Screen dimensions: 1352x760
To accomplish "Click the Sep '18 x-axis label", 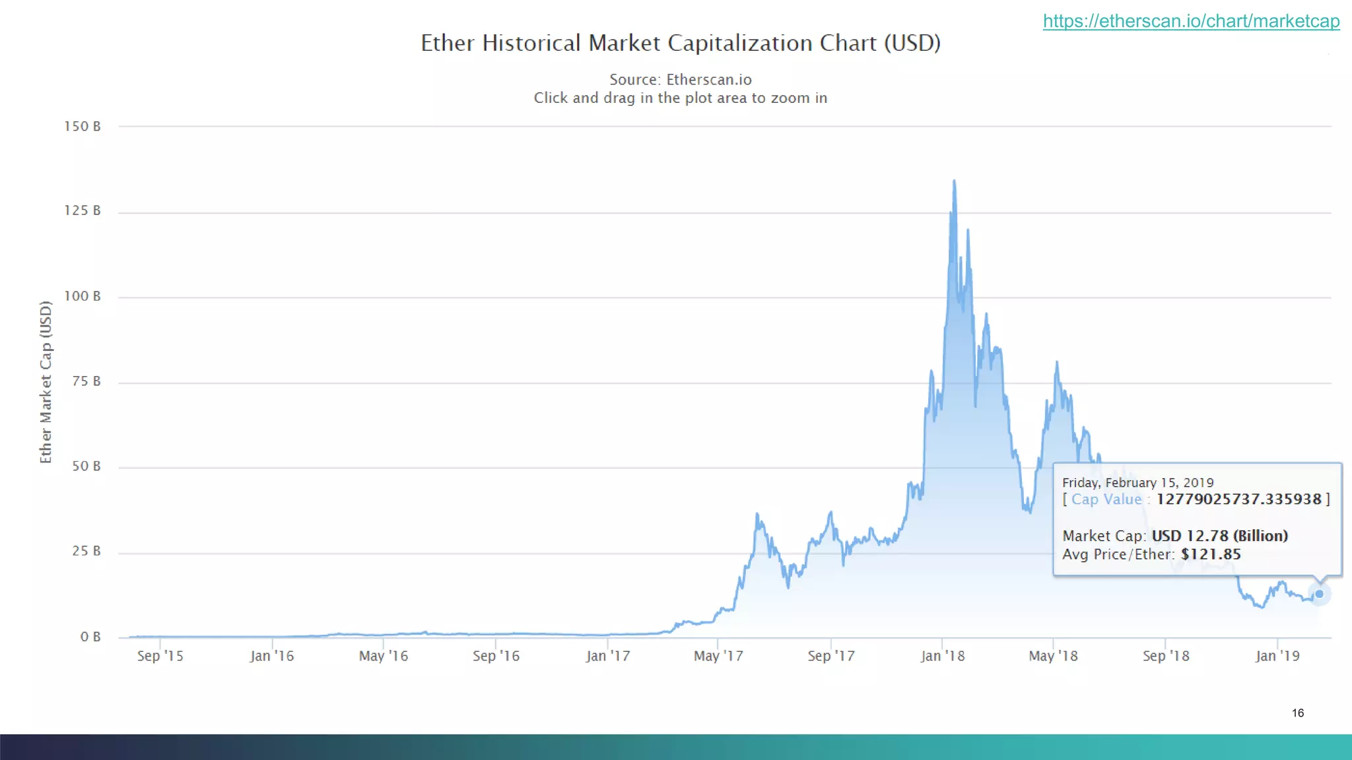I will [x=1166, y=656].
